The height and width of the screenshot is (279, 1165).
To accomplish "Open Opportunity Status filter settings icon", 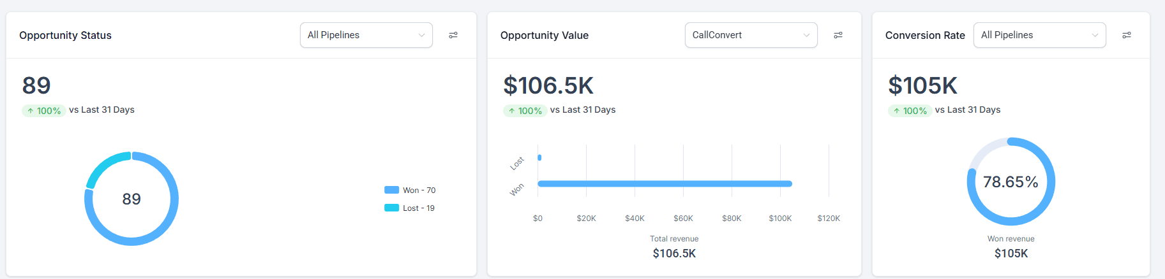I will (x=453, y=35).
